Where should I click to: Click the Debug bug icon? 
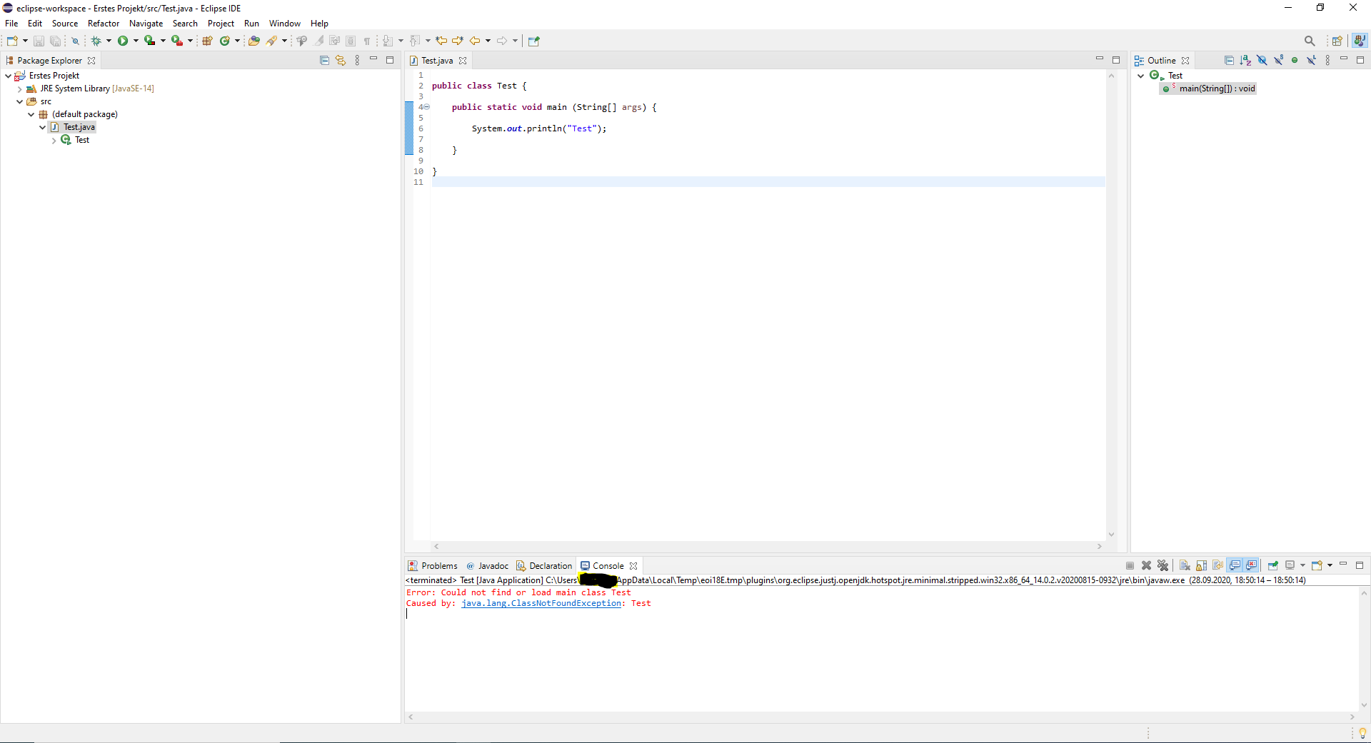(x=96, y=41)
